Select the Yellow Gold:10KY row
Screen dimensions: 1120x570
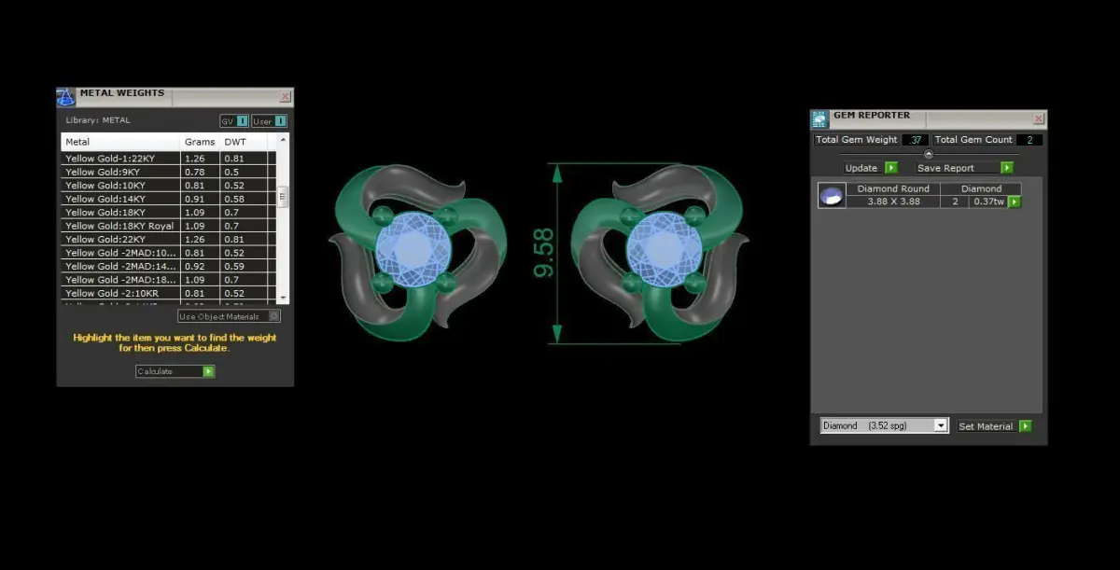click(170, 186)
